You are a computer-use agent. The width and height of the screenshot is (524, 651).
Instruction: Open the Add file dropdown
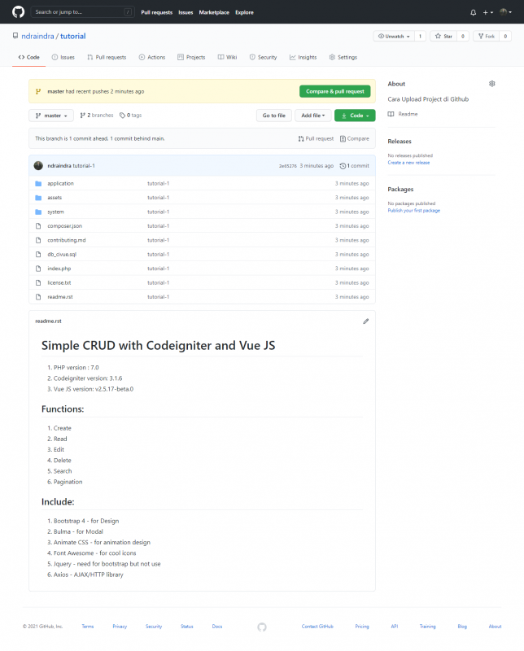[x=312, y=116]
